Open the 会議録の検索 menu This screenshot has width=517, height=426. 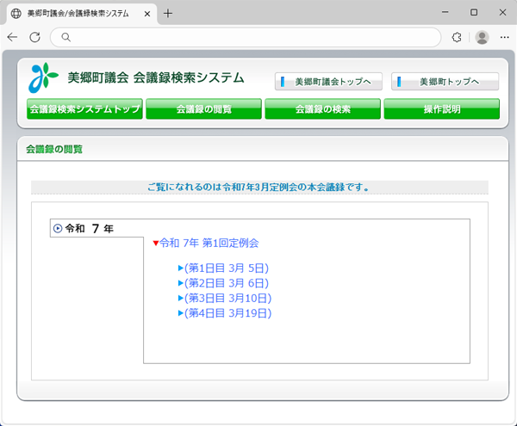(323, 108)
